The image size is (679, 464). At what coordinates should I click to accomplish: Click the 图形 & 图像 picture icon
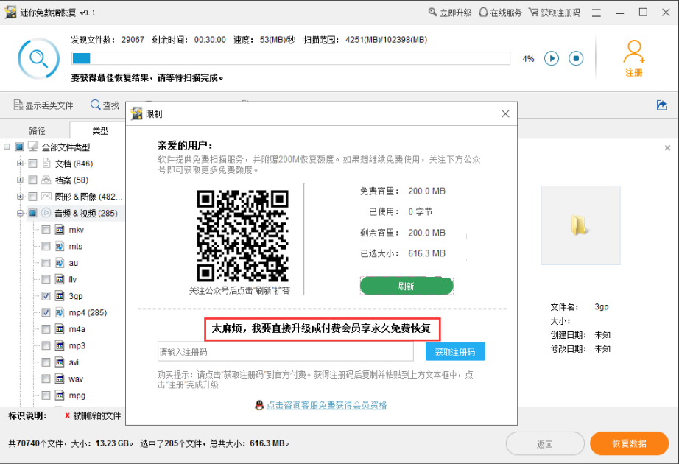(x=46, y=196)
